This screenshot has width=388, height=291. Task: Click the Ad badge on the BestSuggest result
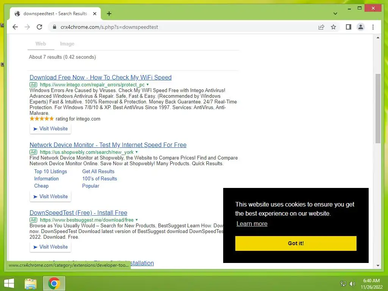[x=33, y=220]
